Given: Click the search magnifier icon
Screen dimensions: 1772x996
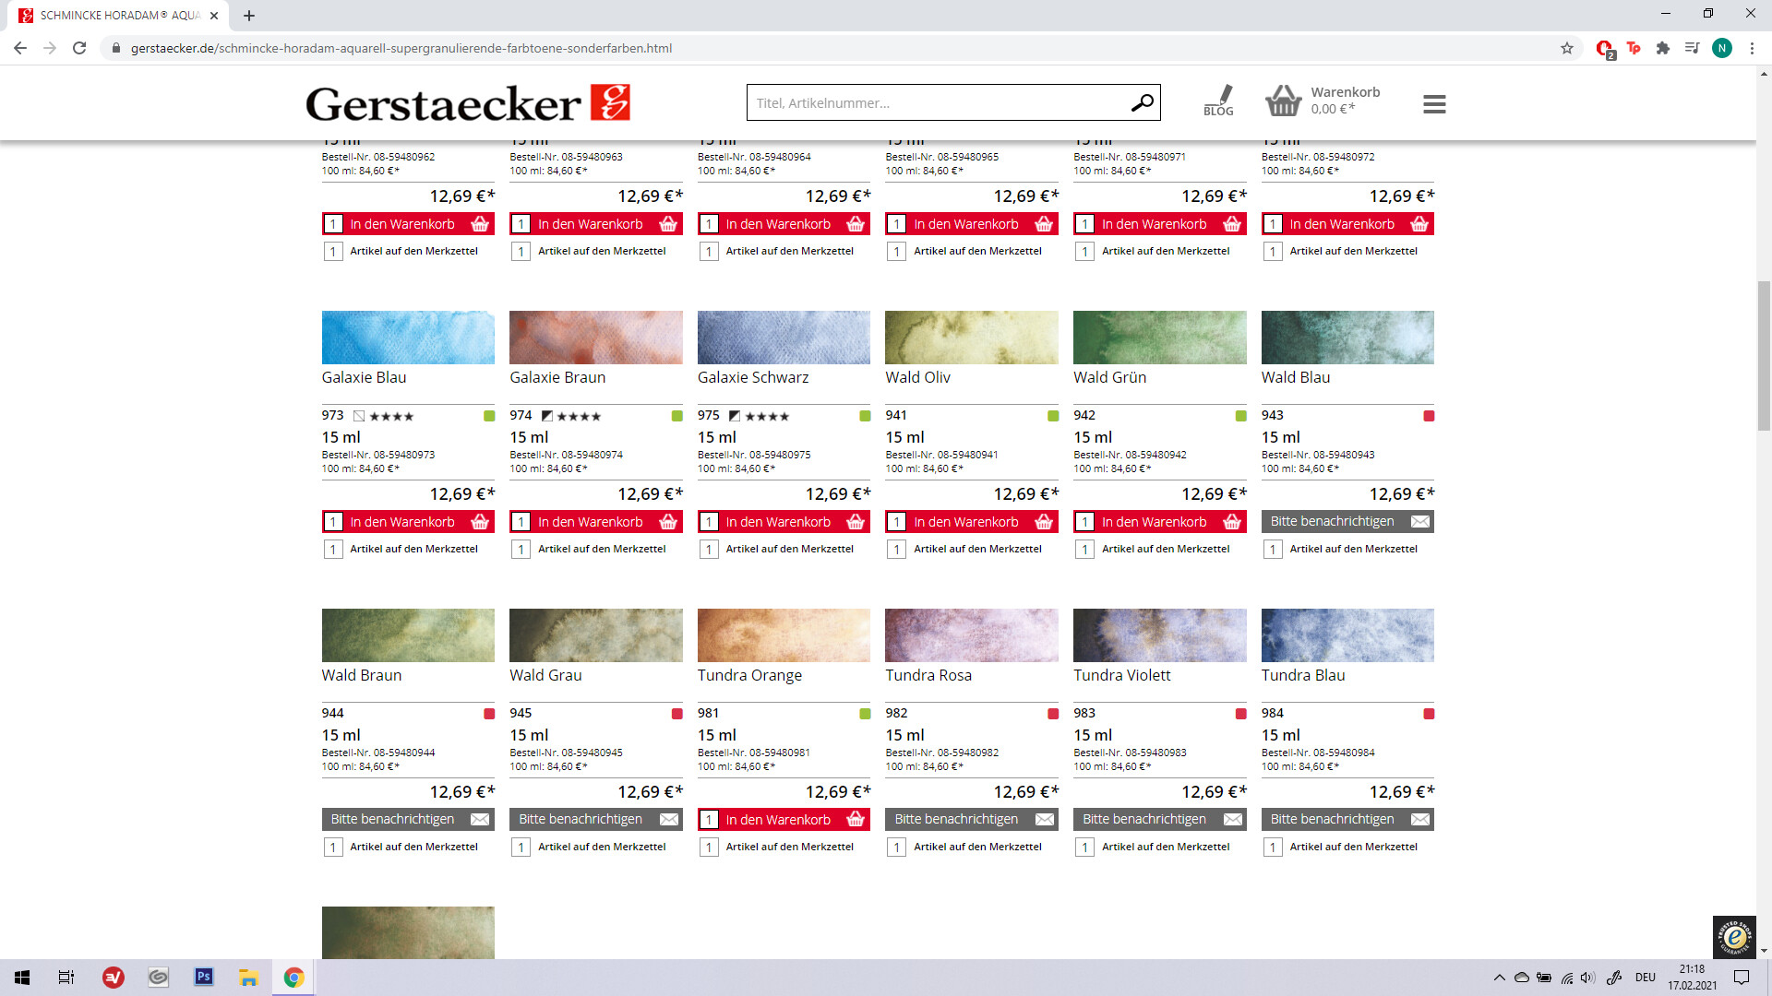Looking at the screenshot, I should tap(1142, 102).
